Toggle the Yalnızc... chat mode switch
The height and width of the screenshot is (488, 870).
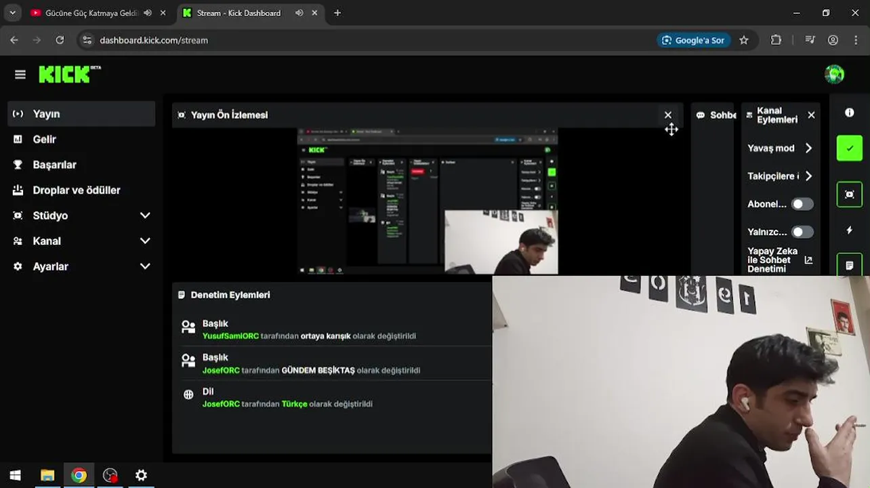[802, 232]
